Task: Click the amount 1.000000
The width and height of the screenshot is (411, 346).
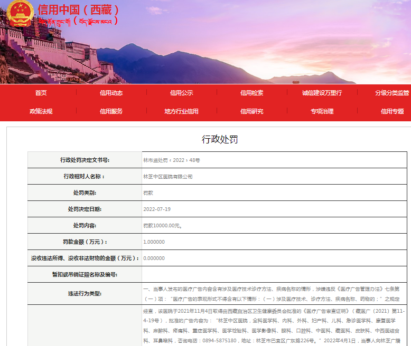Action: coord(154,242)
